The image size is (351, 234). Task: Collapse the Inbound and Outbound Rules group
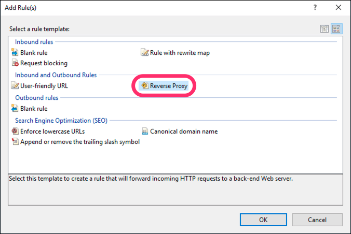[56, 75]
